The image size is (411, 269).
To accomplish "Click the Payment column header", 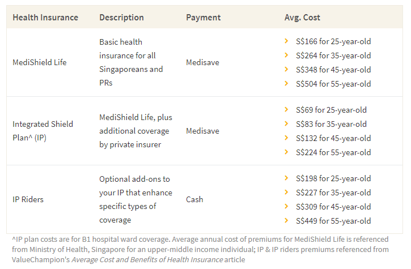I will (203, 18).
